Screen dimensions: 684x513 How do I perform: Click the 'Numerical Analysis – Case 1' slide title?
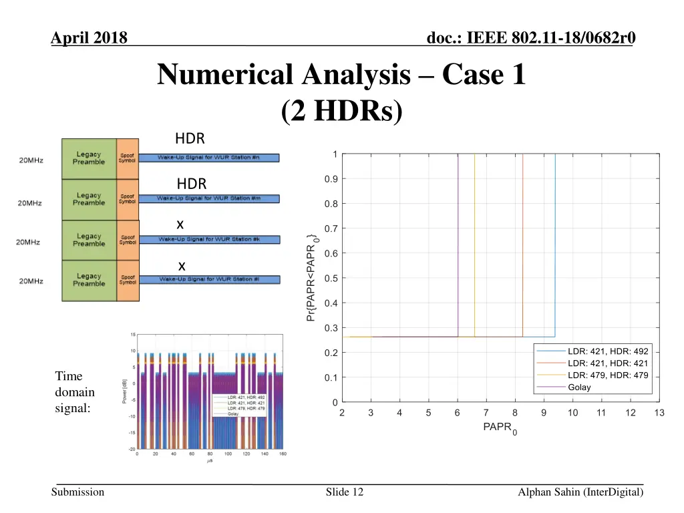[x=341, y=75]
